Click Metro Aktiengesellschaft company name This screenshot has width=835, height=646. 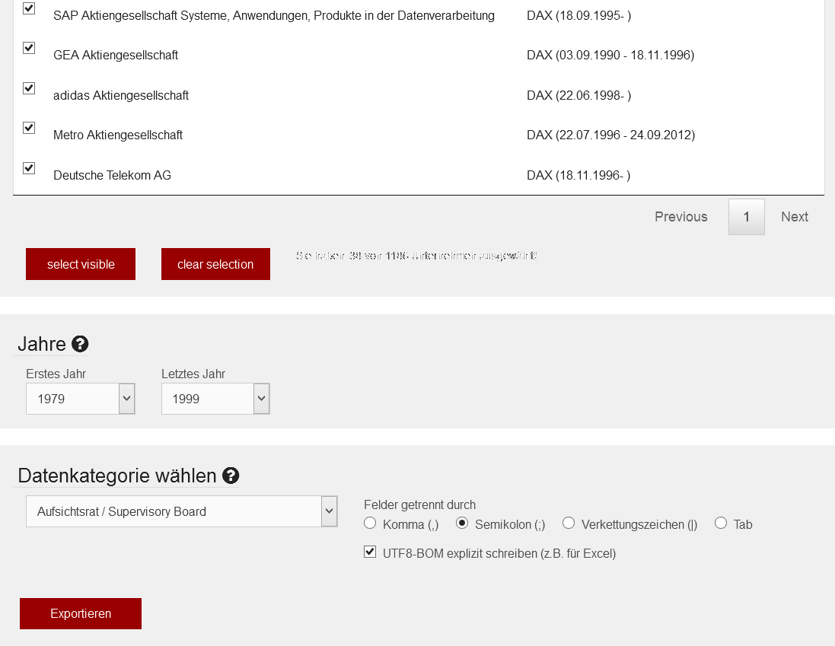[x=118, y=135]
